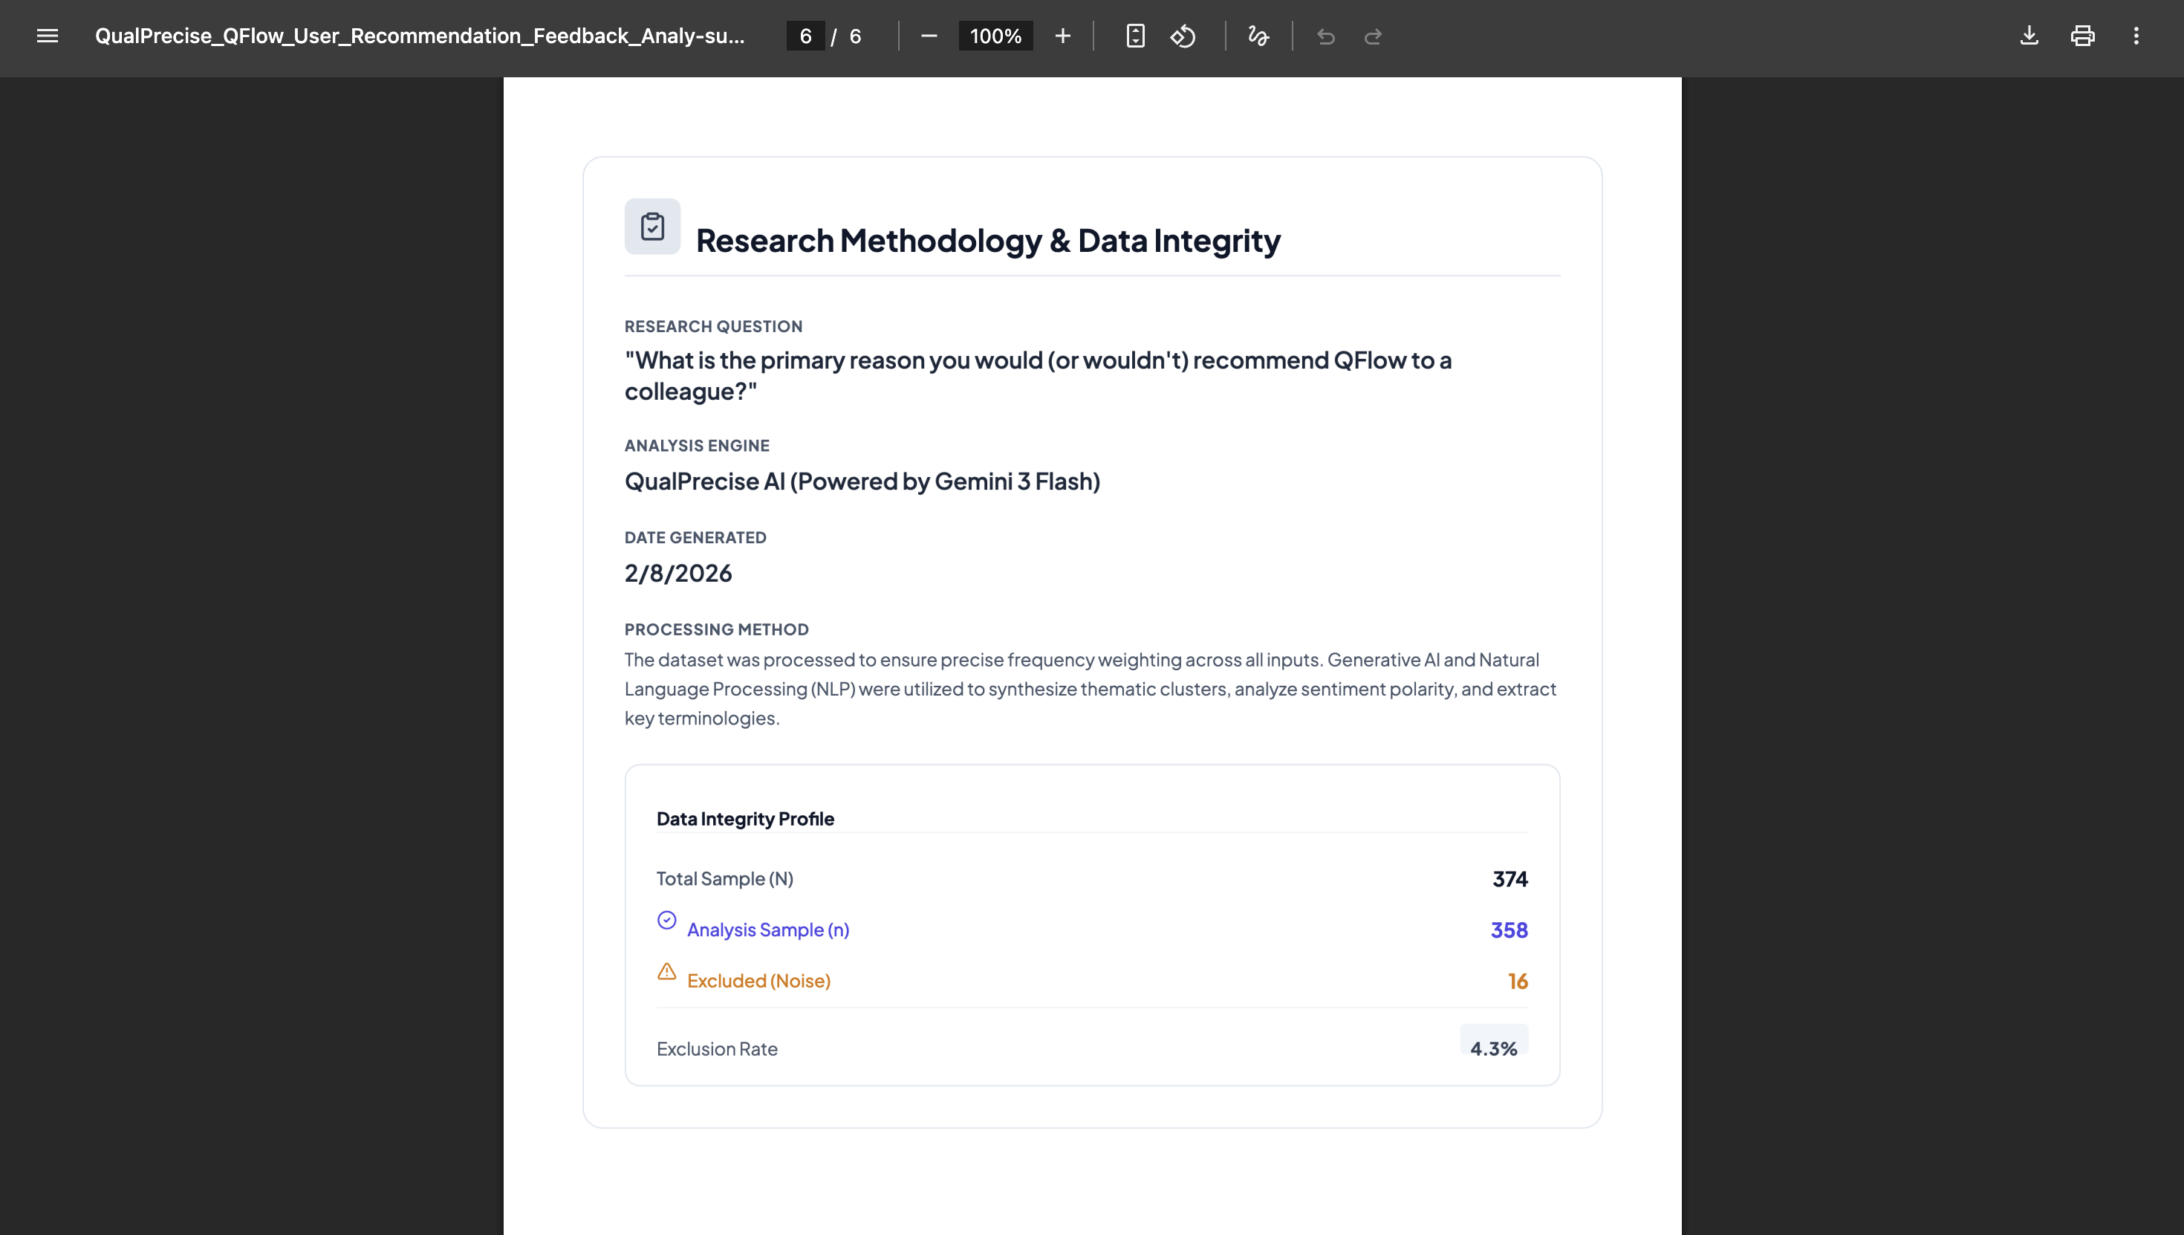Rotate the document counterclockwise
This screenshot has height=1235, width=2184.
[x=1183, y=36]
